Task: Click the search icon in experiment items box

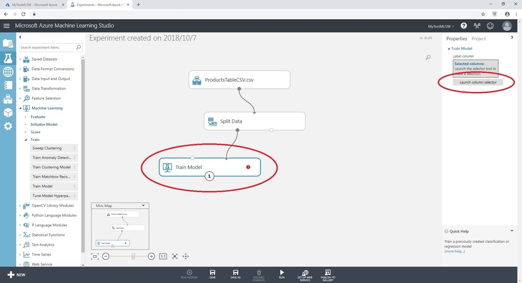Action: pos(79,47)
